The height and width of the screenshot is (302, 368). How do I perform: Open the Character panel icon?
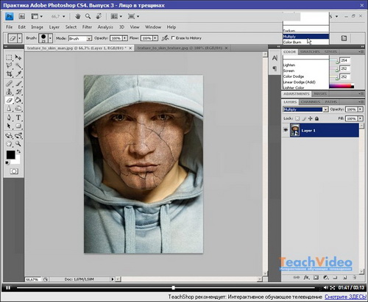coord(275,58)
